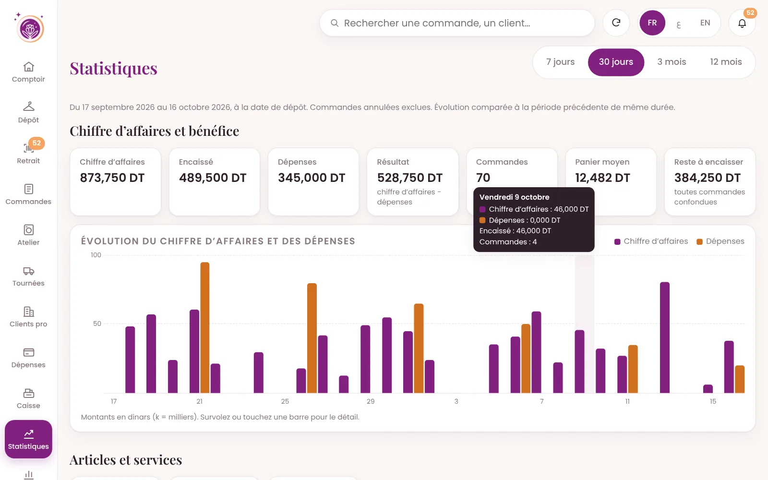This screenshot has width=768, height=480.
Task: Focus the Rechercher une commande search field
Action: point(457,23)
